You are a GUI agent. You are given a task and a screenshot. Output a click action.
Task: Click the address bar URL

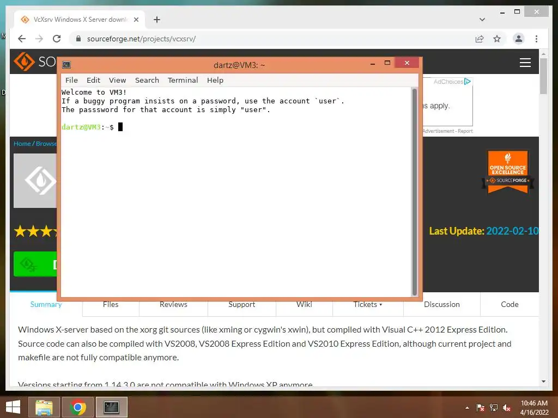pos(141,39)
